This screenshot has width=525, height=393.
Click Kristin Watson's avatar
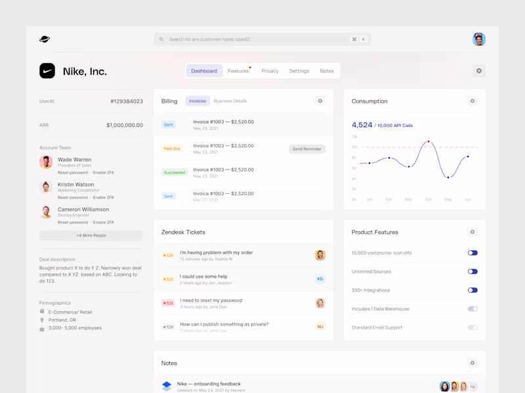click(46, 187)
